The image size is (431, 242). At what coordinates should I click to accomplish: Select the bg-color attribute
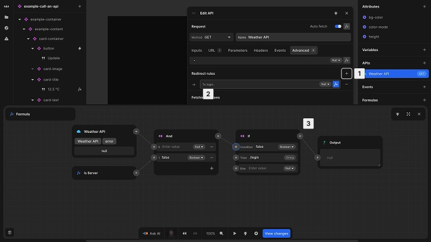coord(376,17)
